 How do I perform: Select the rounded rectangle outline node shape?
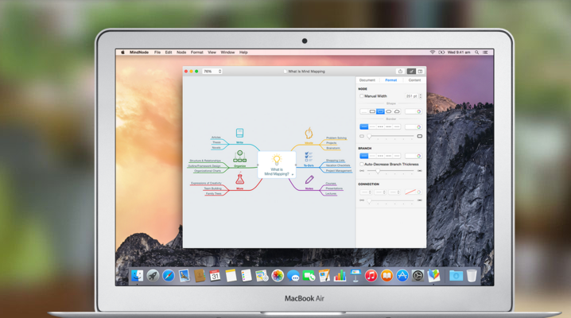[372, 112]
